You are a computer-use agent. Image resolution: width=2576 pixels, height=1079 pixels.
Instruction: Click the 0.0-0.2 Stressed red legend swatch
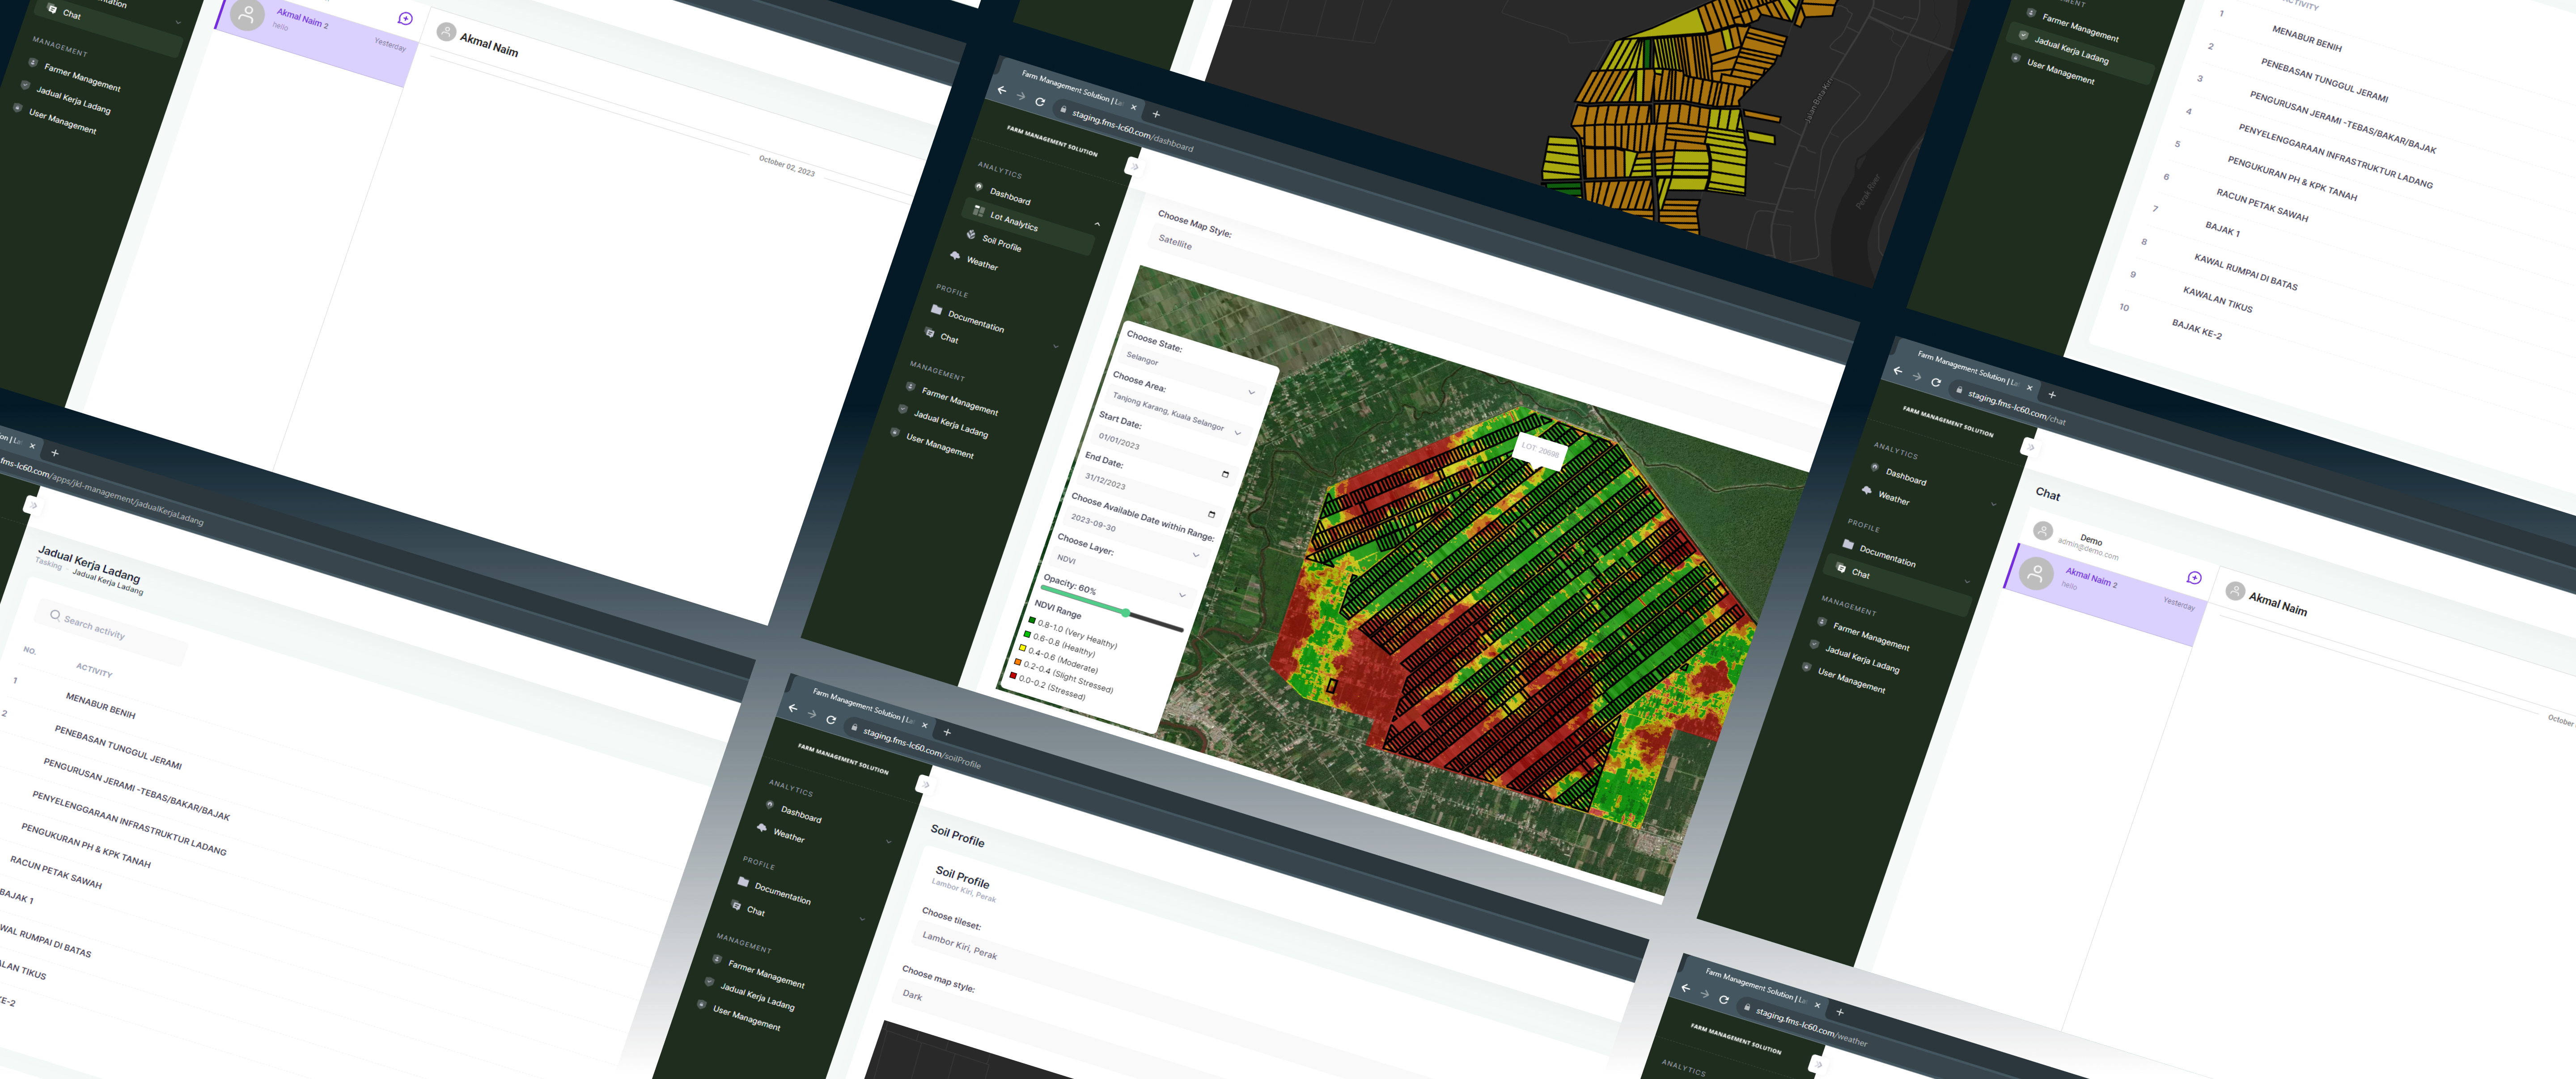click(1013, 675)
